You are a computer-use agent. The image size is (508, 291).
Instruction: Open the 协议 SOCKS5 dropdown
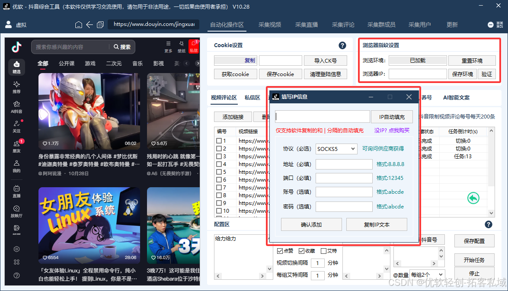point(336,149)
